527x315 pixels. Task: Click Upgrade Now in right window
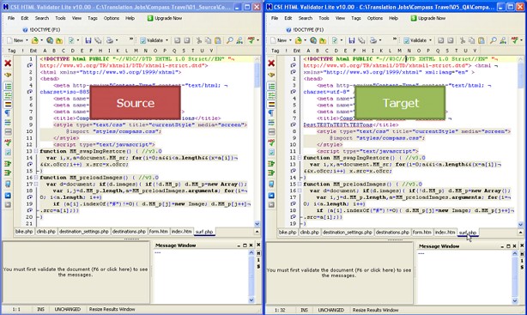click(428, 18)
